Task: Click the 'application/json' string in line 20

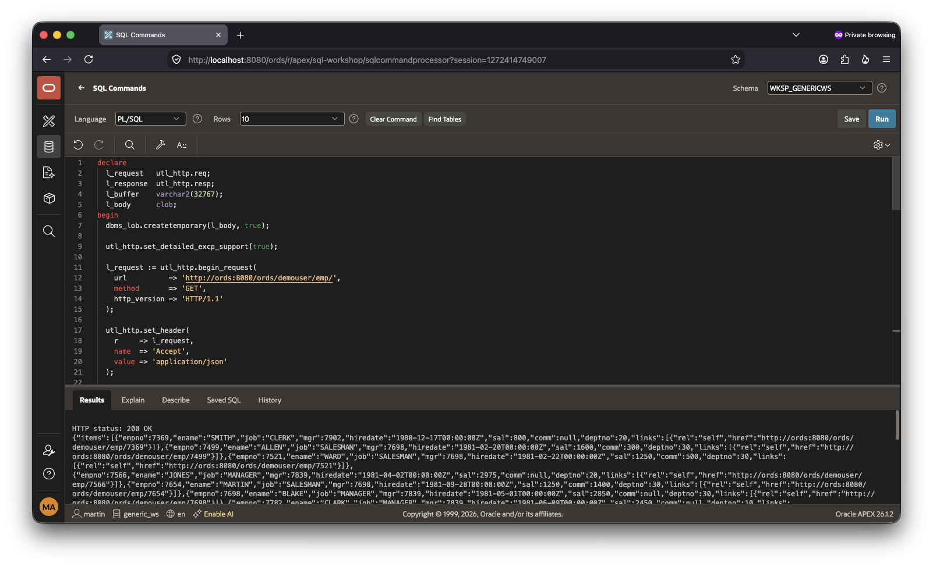Action: [x=189, y=362]
